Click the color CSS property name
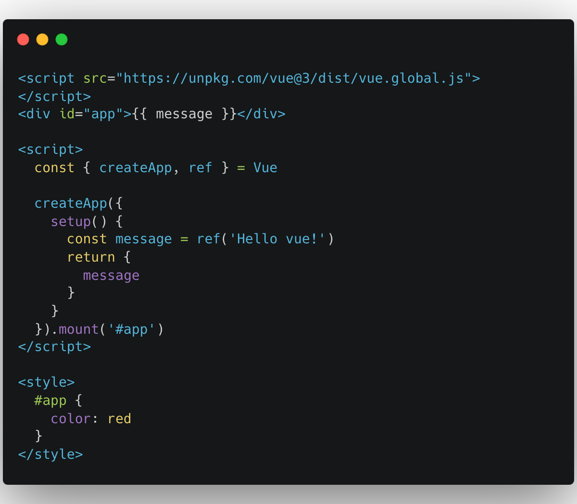Viewport: 577px width, 504px height. pos(71,419)
